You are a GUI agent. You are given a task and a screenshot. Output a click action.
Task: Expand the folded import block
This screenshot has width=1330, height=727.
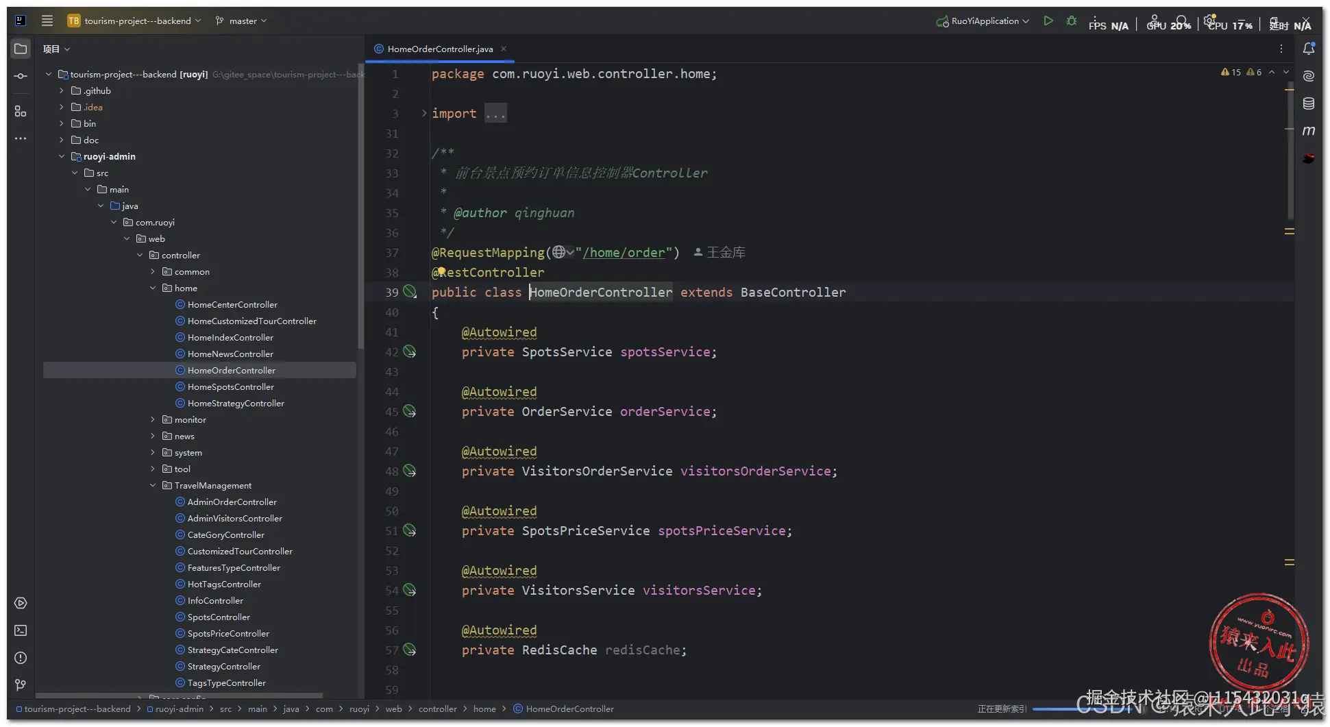coord(424,113)
